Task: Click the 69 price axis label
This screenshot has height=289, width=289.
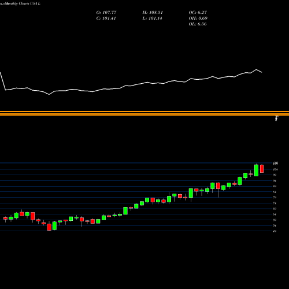Action: point(275,209)
